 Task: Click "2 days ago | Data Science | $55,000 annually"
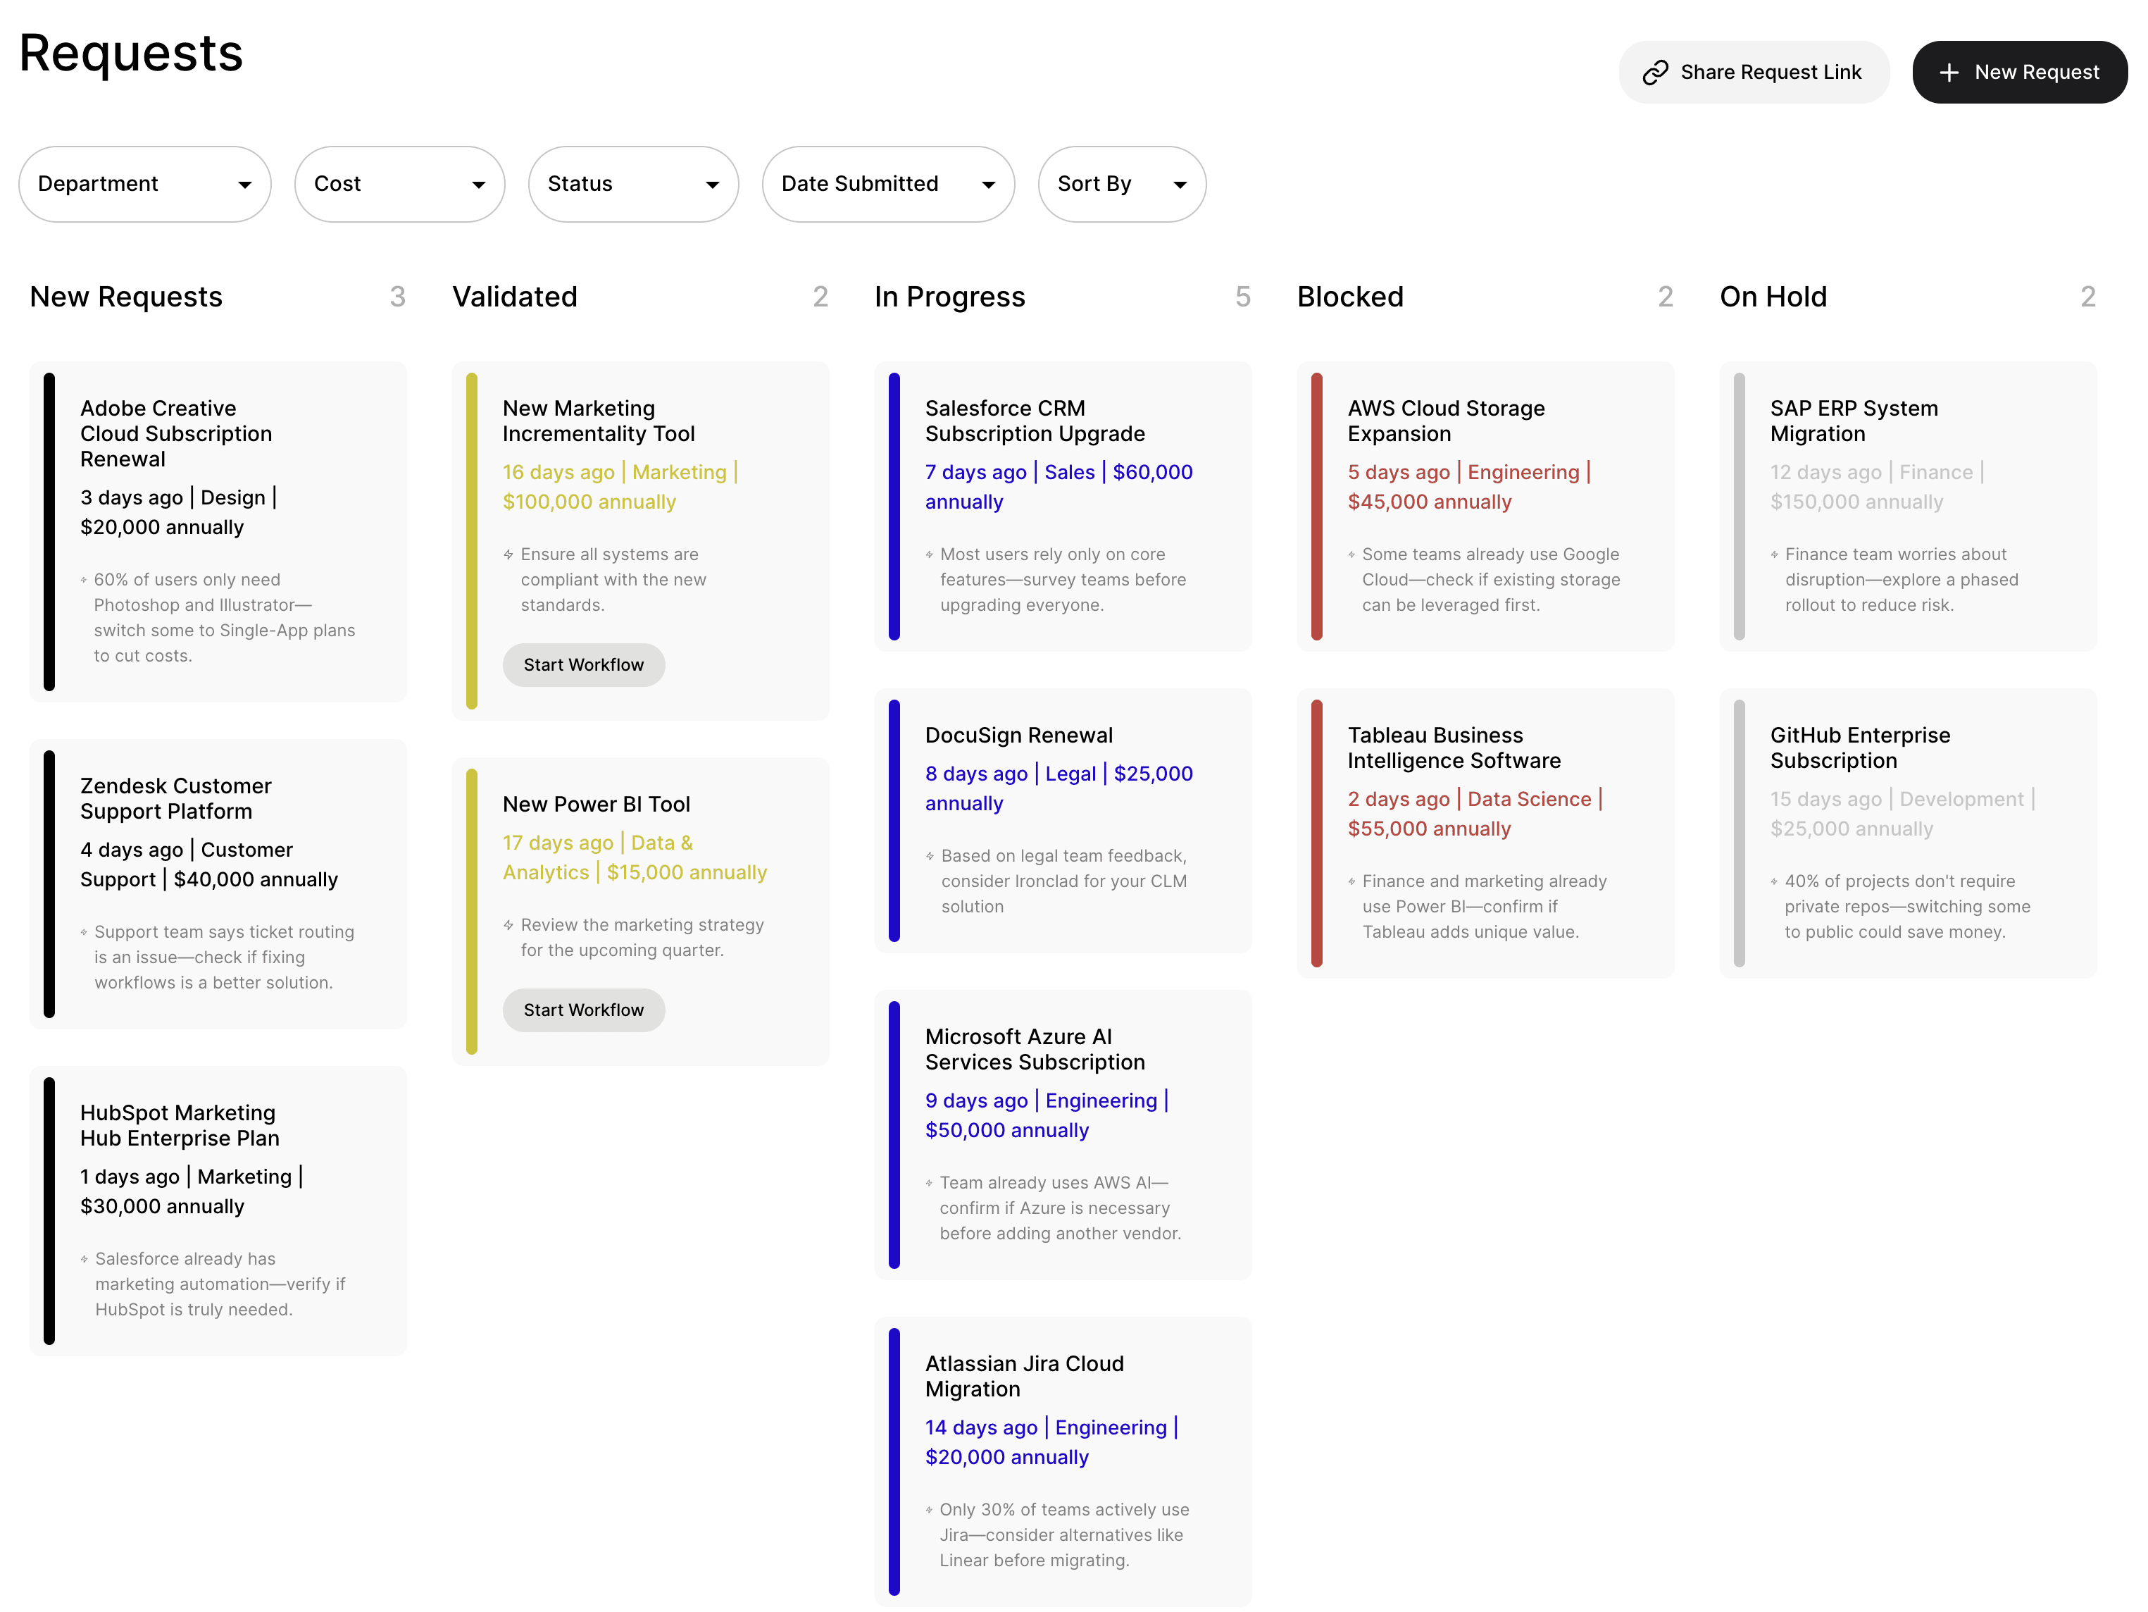click(x=1475, y=814)
